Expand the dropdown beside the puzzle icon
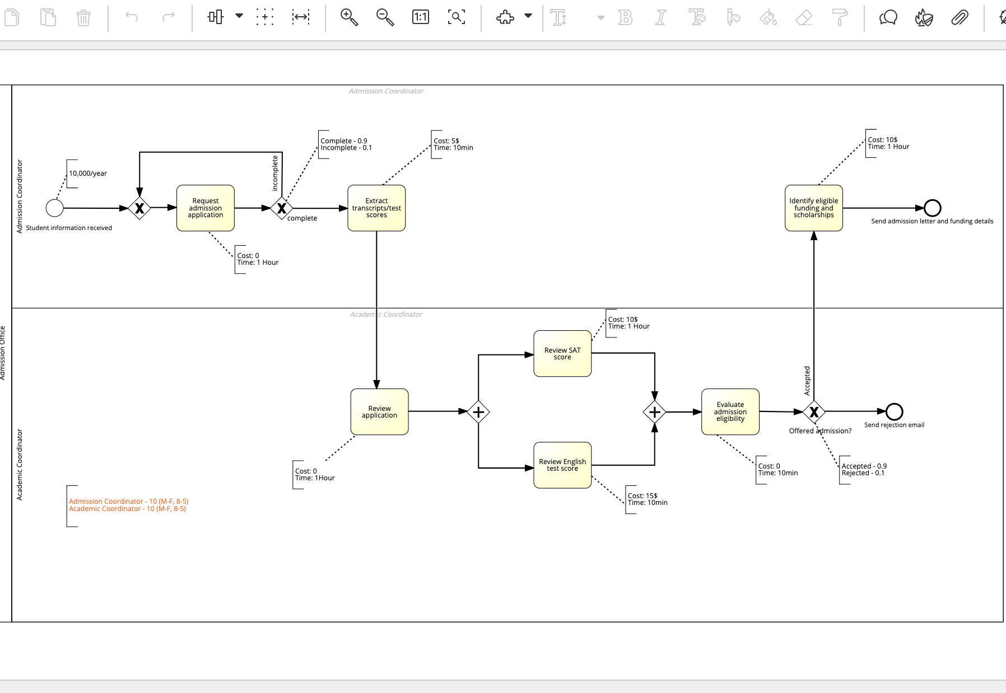This screenshot has height=693, width=1006. point(527,17)
